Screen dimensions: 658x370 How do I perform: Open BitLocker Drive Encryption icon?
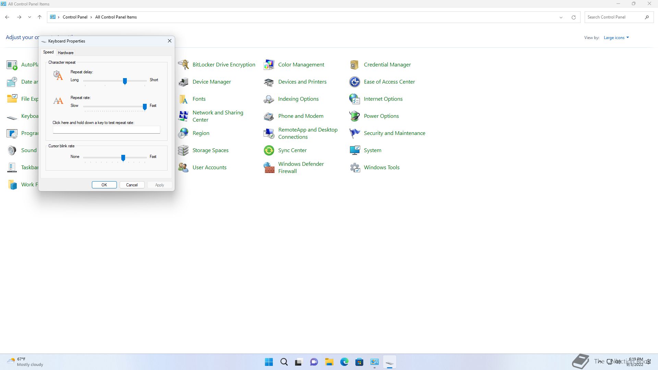[x=183, y=65]
